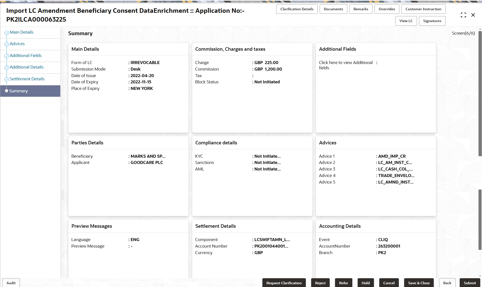View the Overrides
Viewport: 482px width, 287px height.
[387, 9]
